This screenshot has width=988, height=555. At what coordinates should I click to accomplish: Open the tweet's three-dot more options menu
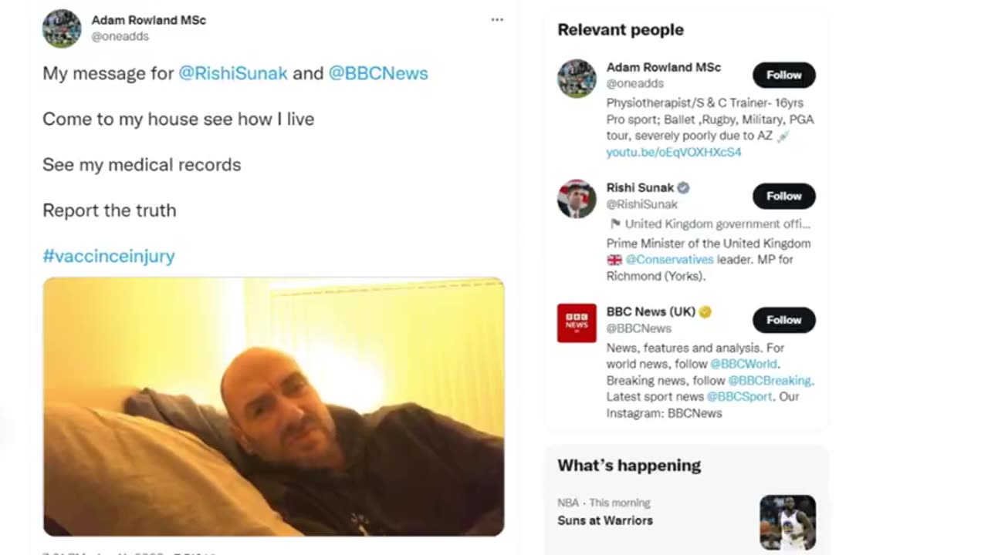(x=497, y=19)
